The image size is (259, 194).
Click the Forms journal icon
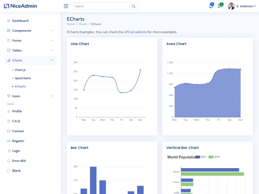(9, 40)
